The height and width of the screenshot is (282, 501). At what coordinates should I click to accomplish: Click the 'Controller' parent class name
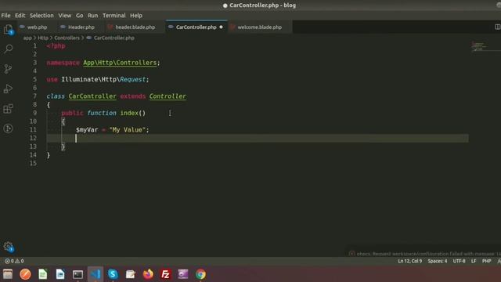click(168, 96)
